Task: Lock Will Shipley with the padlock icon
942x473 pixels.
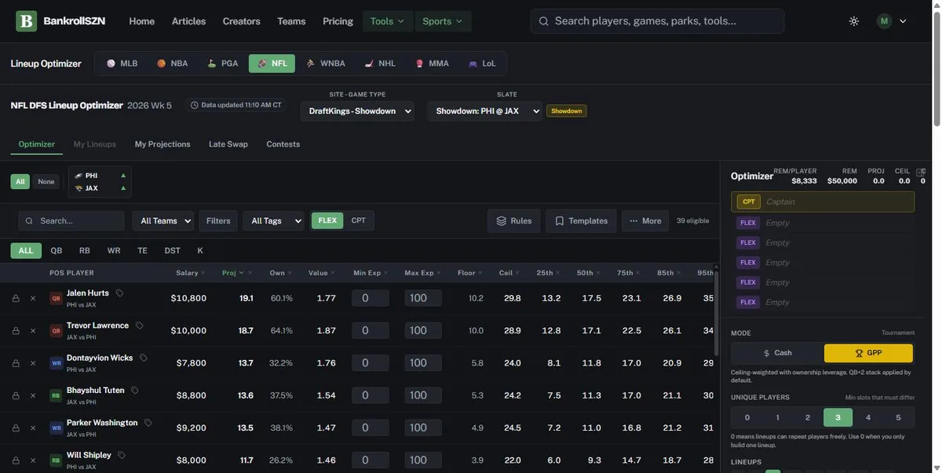Action: click(x=16, y=460)
